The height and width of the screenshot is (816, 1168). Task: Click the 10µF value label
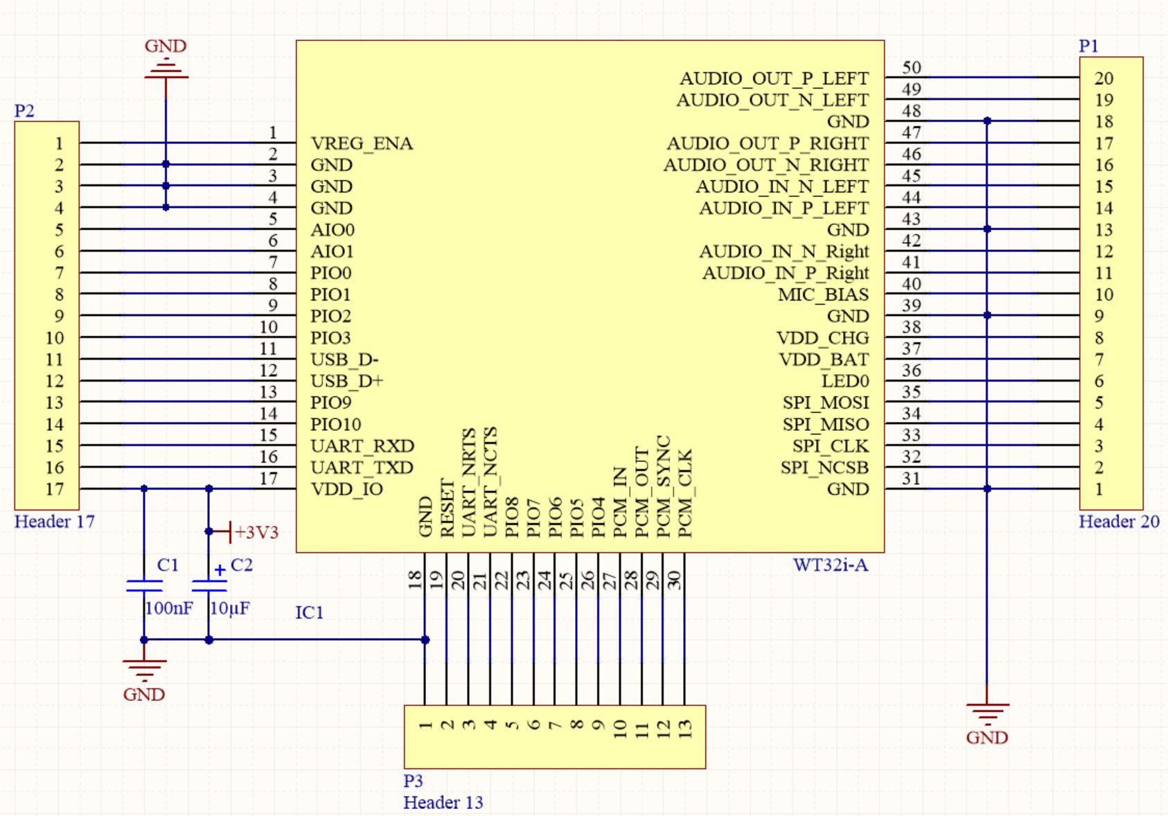tap(230, 608)
